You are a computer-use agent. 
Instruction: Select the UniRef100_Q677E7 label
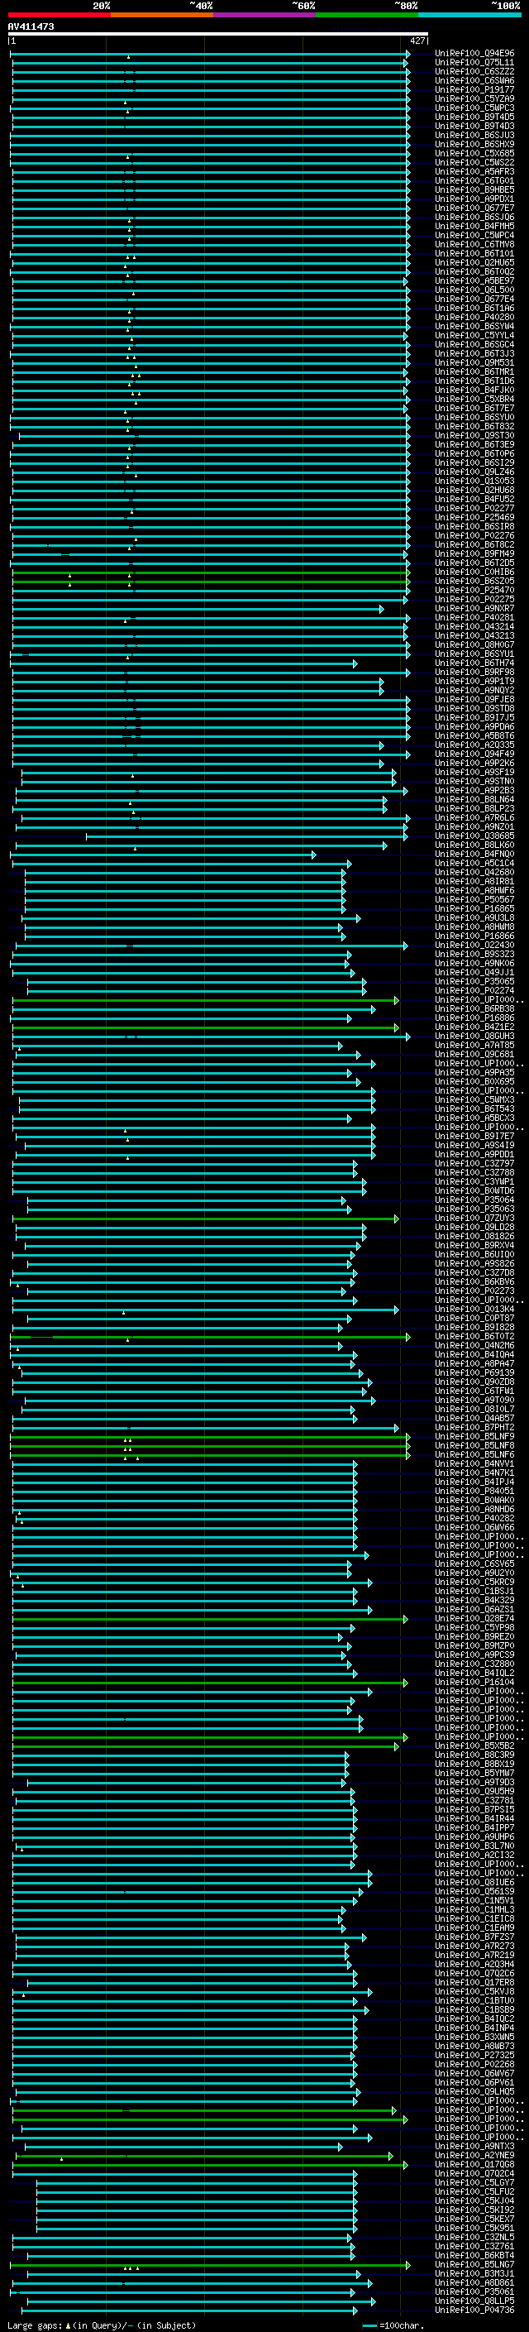click(x=474, y=208)
